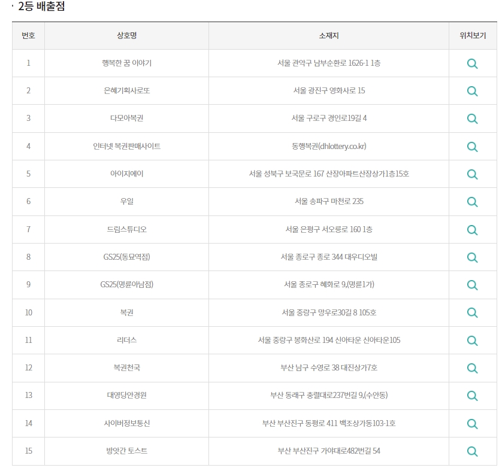Click store name 우일
Screen dimensions: 502x471
pos(127,201)
